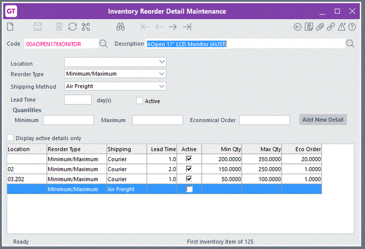This screenshot has width=365, height=249.
Task: Click the Maximum quantity field
Action: click(157, 120)
